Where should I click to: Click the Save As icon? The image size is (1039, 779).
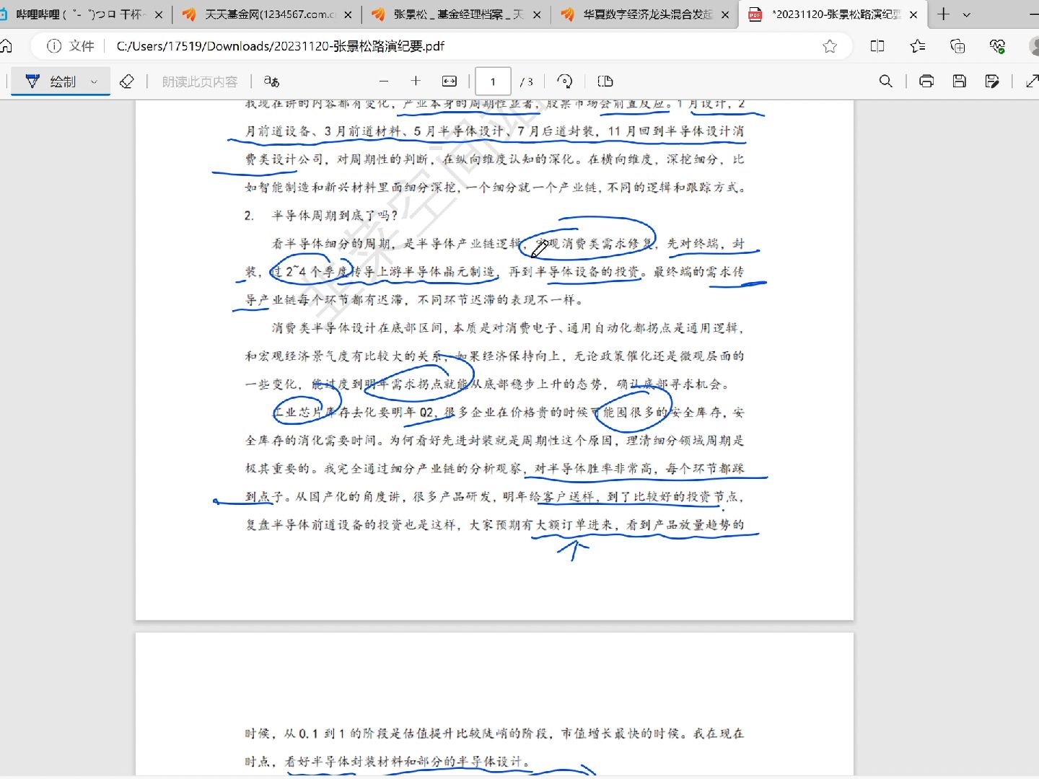coord(993,82)
